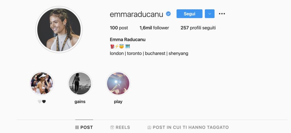The width and height of the screenshot is (291, 133).
Task: Open POST IN CUI TI HANNO TAGGATO tab
Action: tap(188, 127)
